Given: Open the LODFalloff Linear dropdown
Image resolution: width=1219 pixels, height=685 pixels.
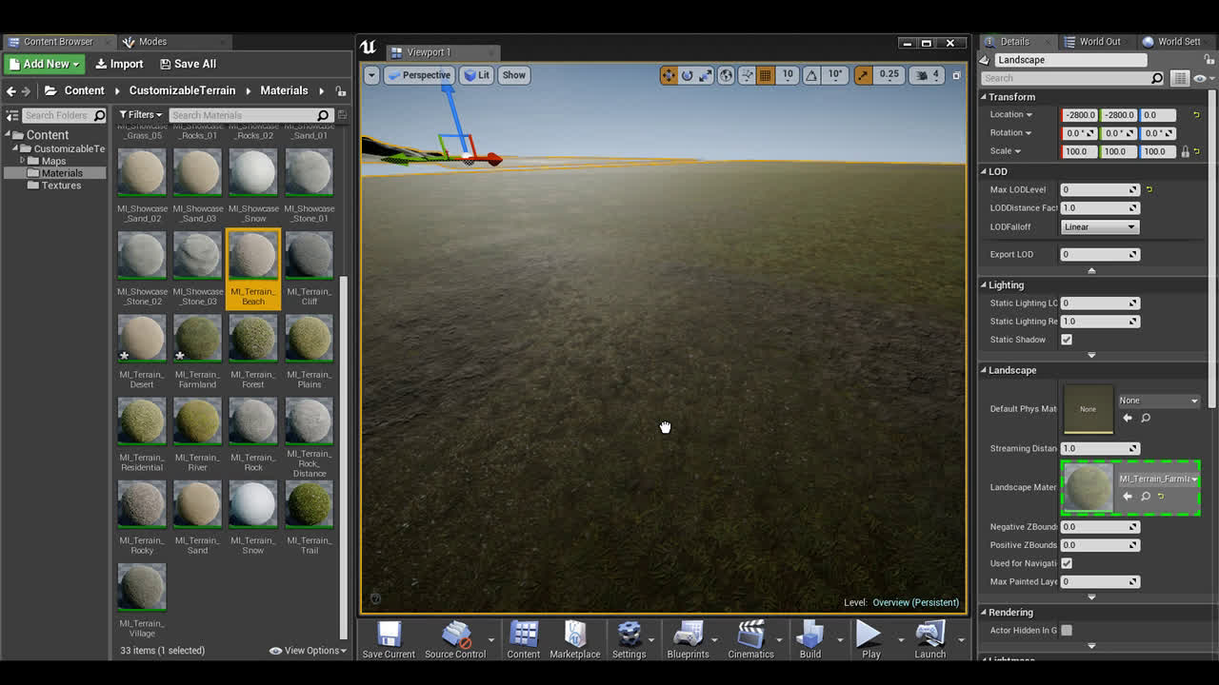Looking at the screenshot, I should pos(1099,226).
